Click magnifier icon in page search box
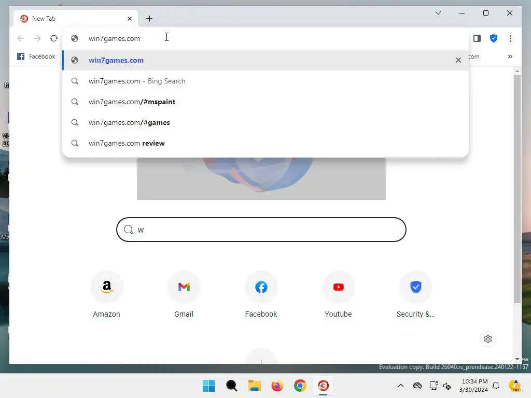531x398 pixels. tap(129, 230)
